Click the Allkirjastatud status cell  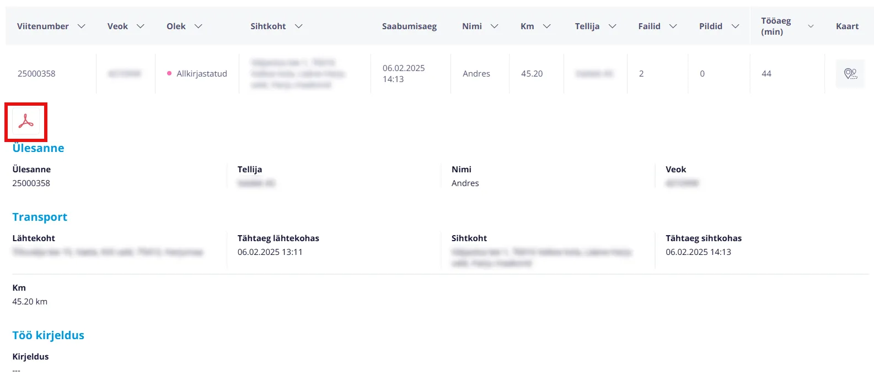201,74
